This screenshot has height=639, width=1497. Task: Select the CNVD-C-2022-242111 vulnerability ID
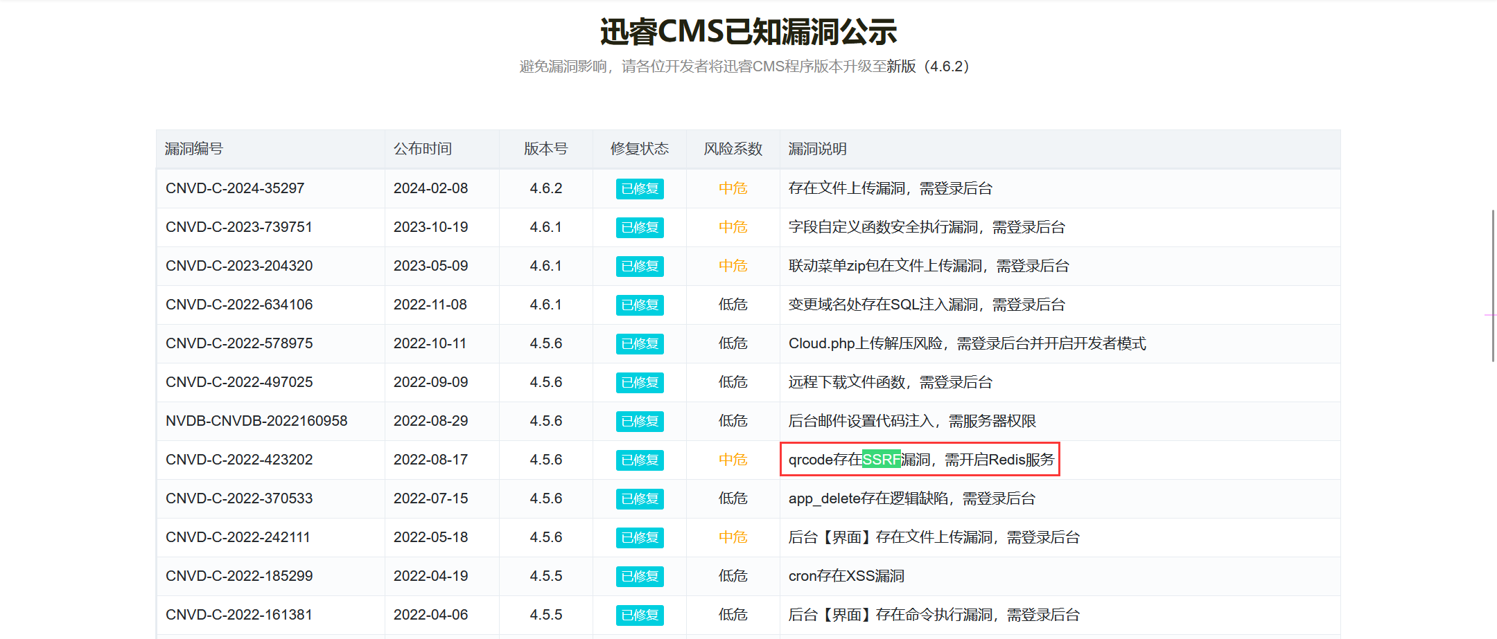tap(238, 537)
